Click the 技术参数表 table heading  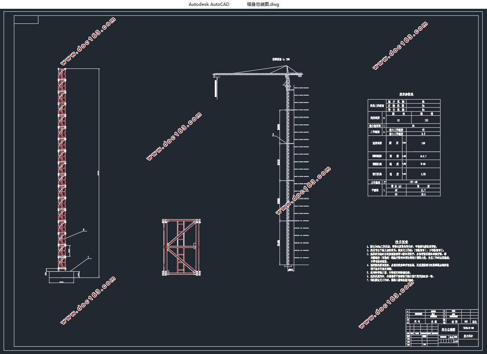coord(404,94)
